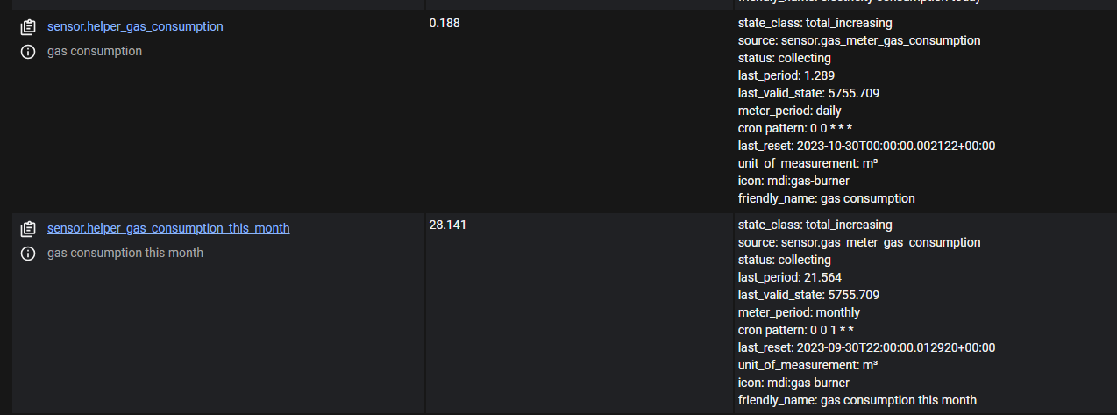Click the last_reset 2023-10-30 attribute line
This screenshot has height=415, width=1117.
866,146
